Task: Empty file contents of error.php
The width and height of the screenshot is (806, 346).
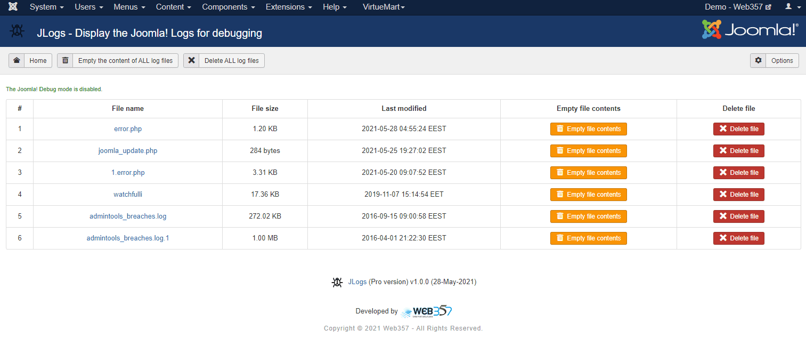Action: 588,129
